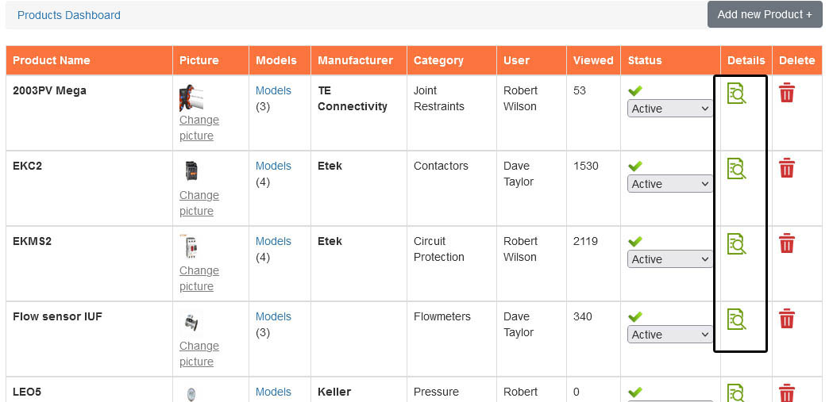This screenshot has width=833, height=402.
Task: View details icon for EKC2 row
Action: click(736, 169)
